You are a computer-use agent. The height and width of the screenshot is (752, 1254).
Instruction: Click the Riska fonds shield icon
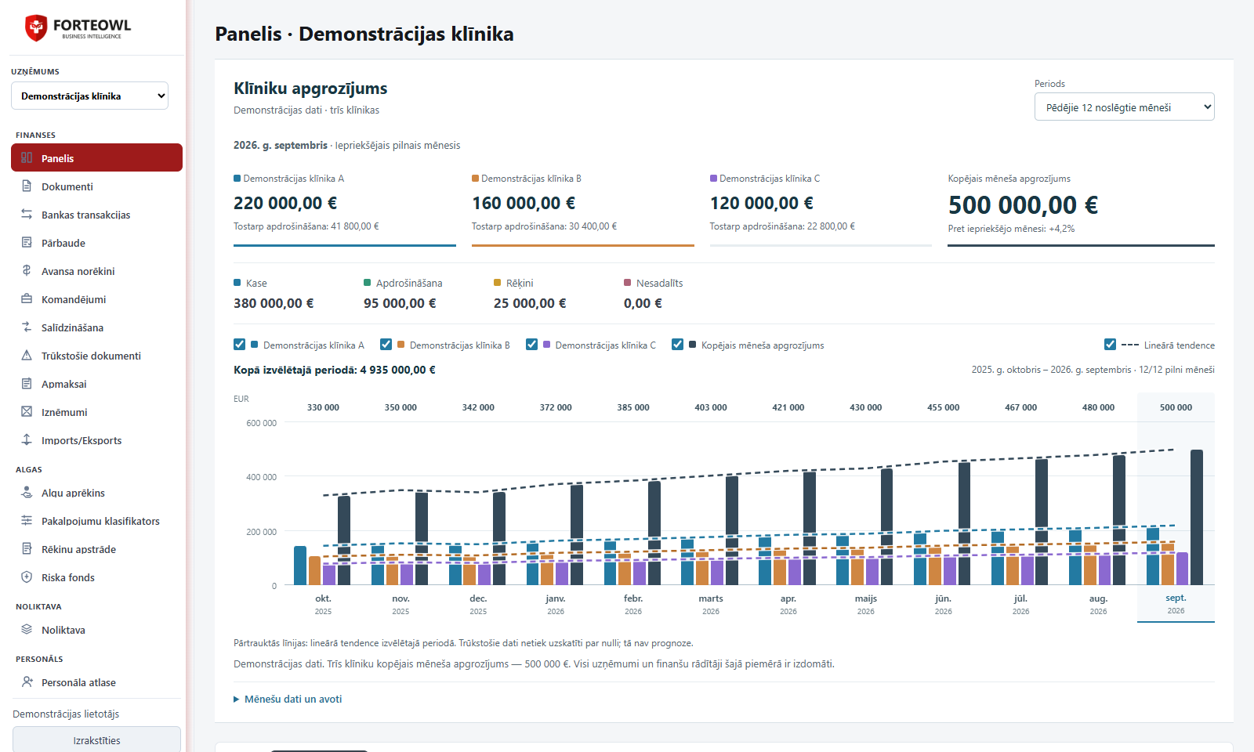coord(27,577)
